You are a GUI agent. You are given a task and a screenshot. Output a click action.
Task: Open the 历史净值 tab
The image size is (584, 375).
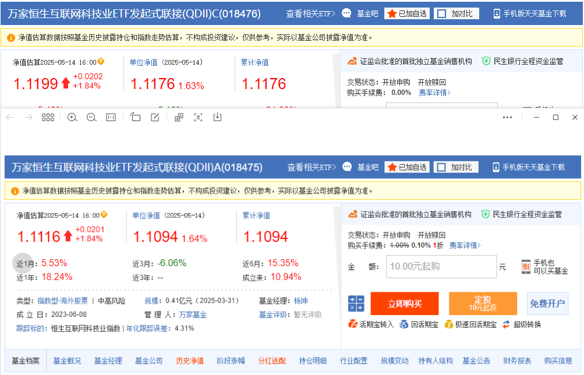[x=190, y=360]
